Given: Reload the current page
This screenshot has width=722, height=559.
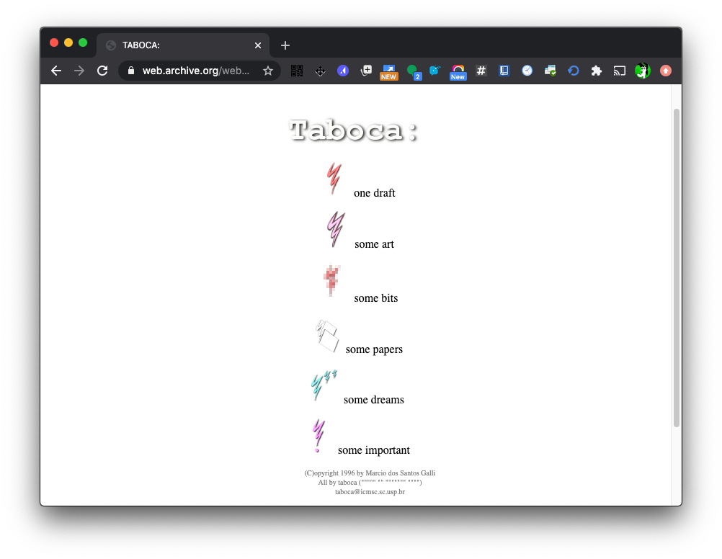Looking at the screenshot, I should [102, 71].
